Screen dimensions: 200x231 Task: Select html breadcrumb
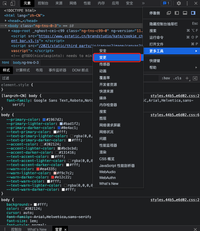tap(6, 63)
